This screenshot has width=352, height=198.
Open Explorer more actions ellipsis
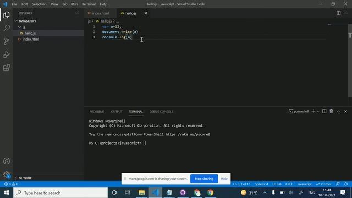[77, 13]
